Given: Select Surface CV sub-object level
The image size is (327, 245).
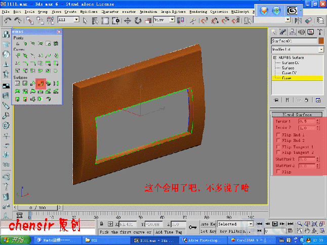Looking at the screenshot, I should [x=291, y=63].
